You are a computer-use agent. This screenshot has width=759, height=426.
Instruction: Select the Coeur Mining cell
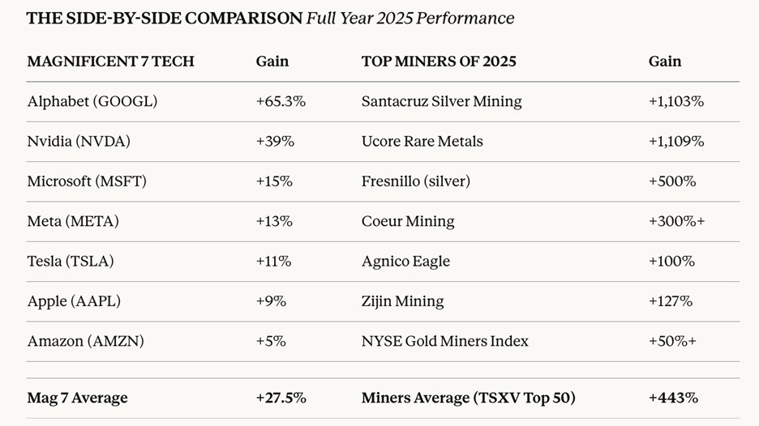(x=408, y=221)
